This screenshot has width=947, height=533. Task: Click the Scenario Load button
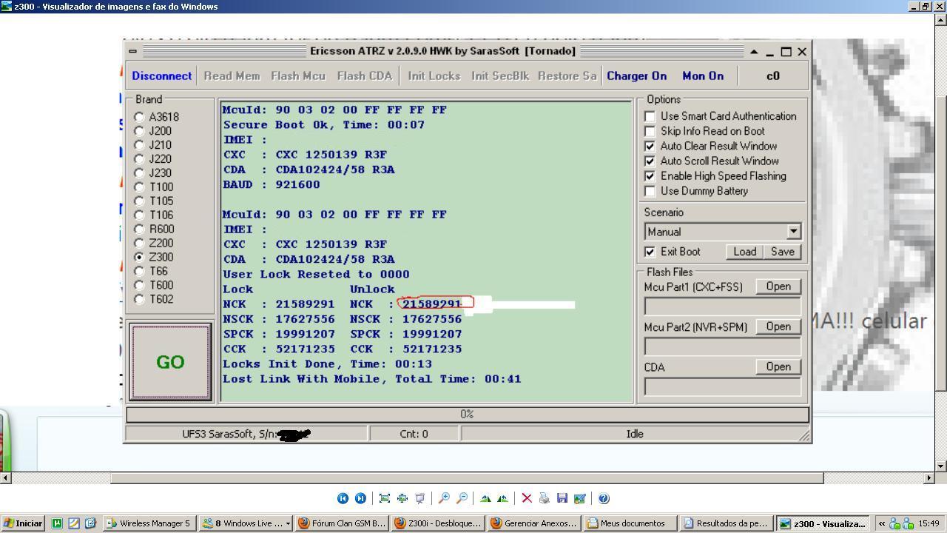tap(744, 252)
